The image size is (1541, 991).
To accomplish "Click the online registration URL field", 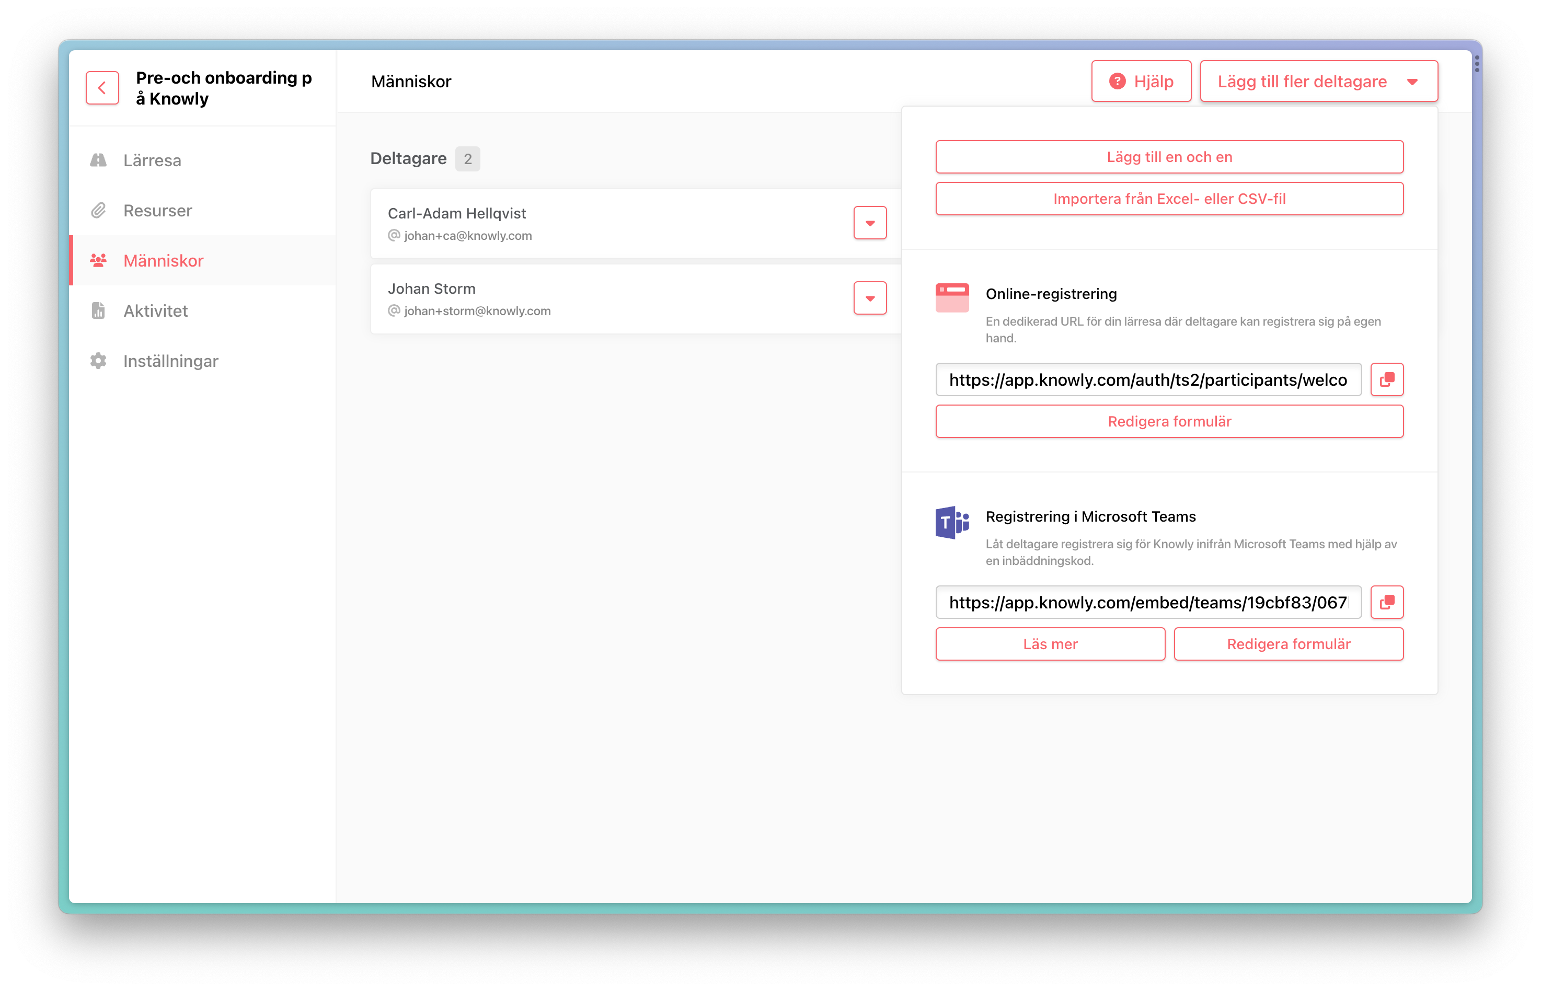I will [1148, 379].
